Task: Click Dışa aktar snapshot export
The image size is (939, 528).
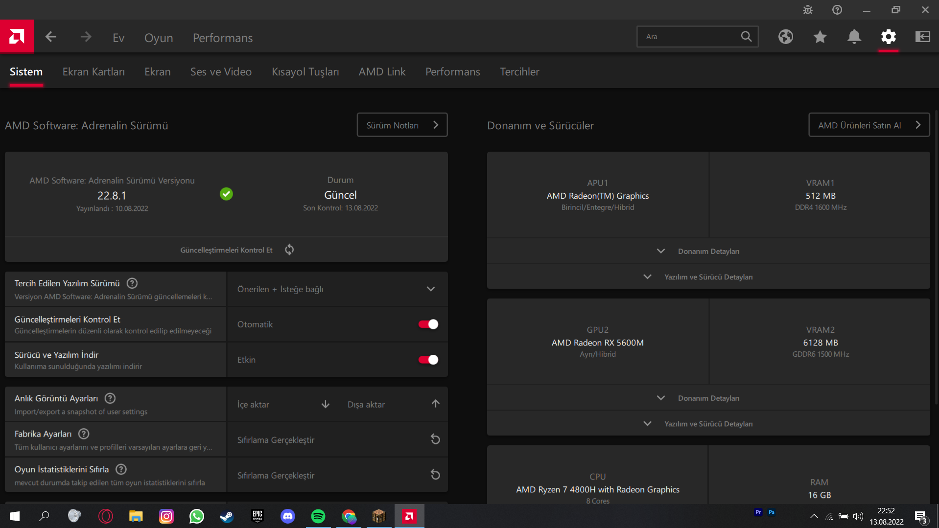Action: click(393, 405)
